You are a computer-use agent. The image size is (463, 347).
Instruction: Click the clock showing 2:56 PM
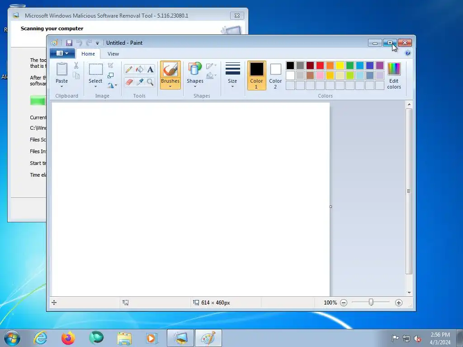(x=440, y=335)
